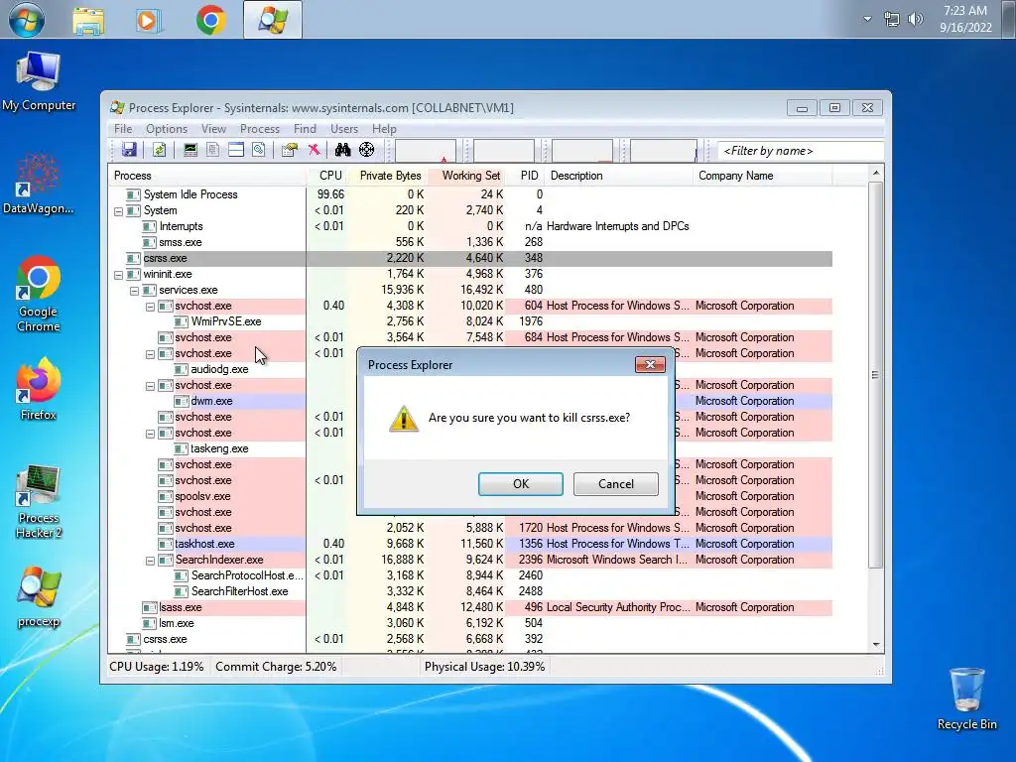Click the red X Kill Process icon
Screen dimensions: 1016x762
(x=314, y=151)
